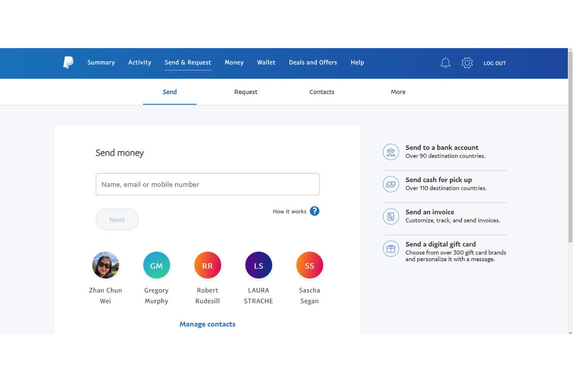Open Send to a bank account
The height and width of the screenshot is (382, 573).
(x=442, y=147)
